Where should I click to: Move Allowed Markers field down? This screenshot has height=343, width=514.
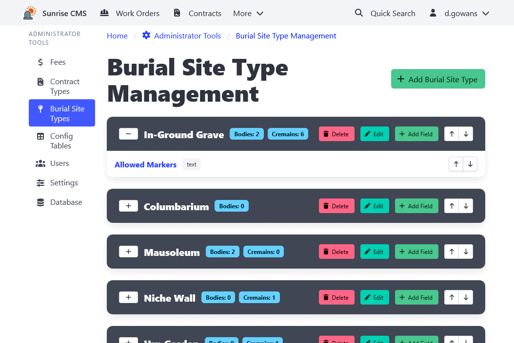pyautogui.click(x=470, y=164)
